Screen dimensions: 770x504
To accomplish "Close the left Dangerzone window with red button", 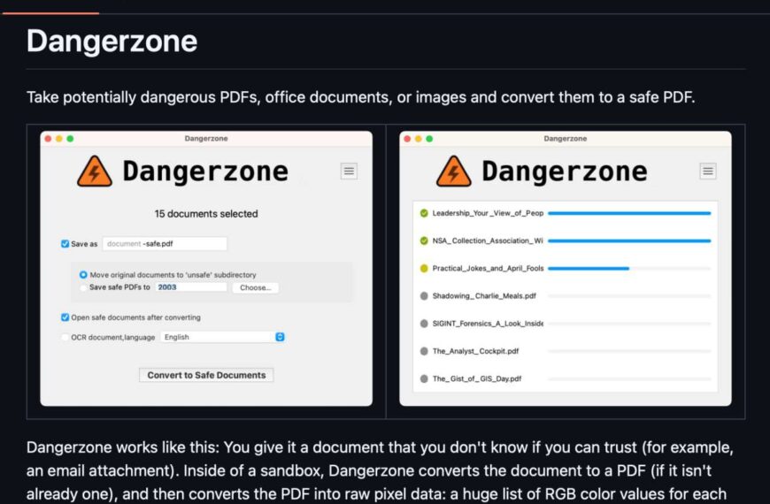I will (x=48, y=139).
